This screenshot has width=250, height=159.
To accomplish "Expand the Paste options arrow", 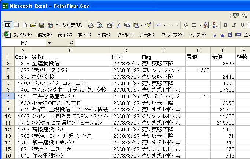I will [141, 25].
